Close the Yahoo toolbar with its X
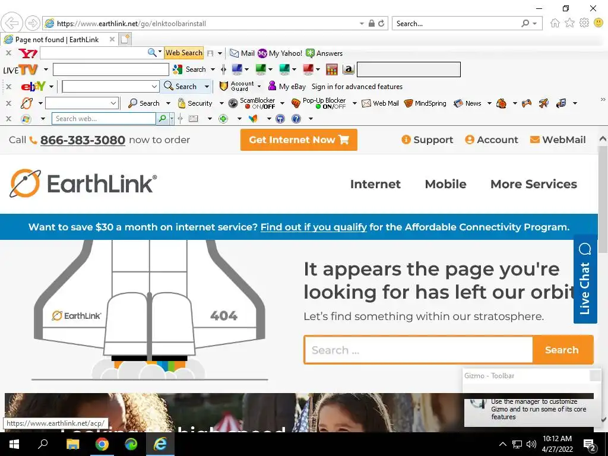 [8, 53]
